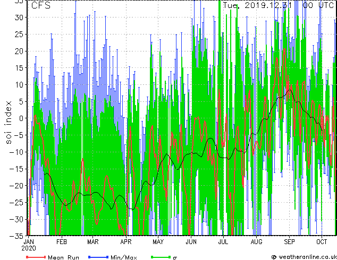This screenshot has height=260, width=337.
Task: Click the APR month label
Action: pyautogui.click(x=126, y=242)
